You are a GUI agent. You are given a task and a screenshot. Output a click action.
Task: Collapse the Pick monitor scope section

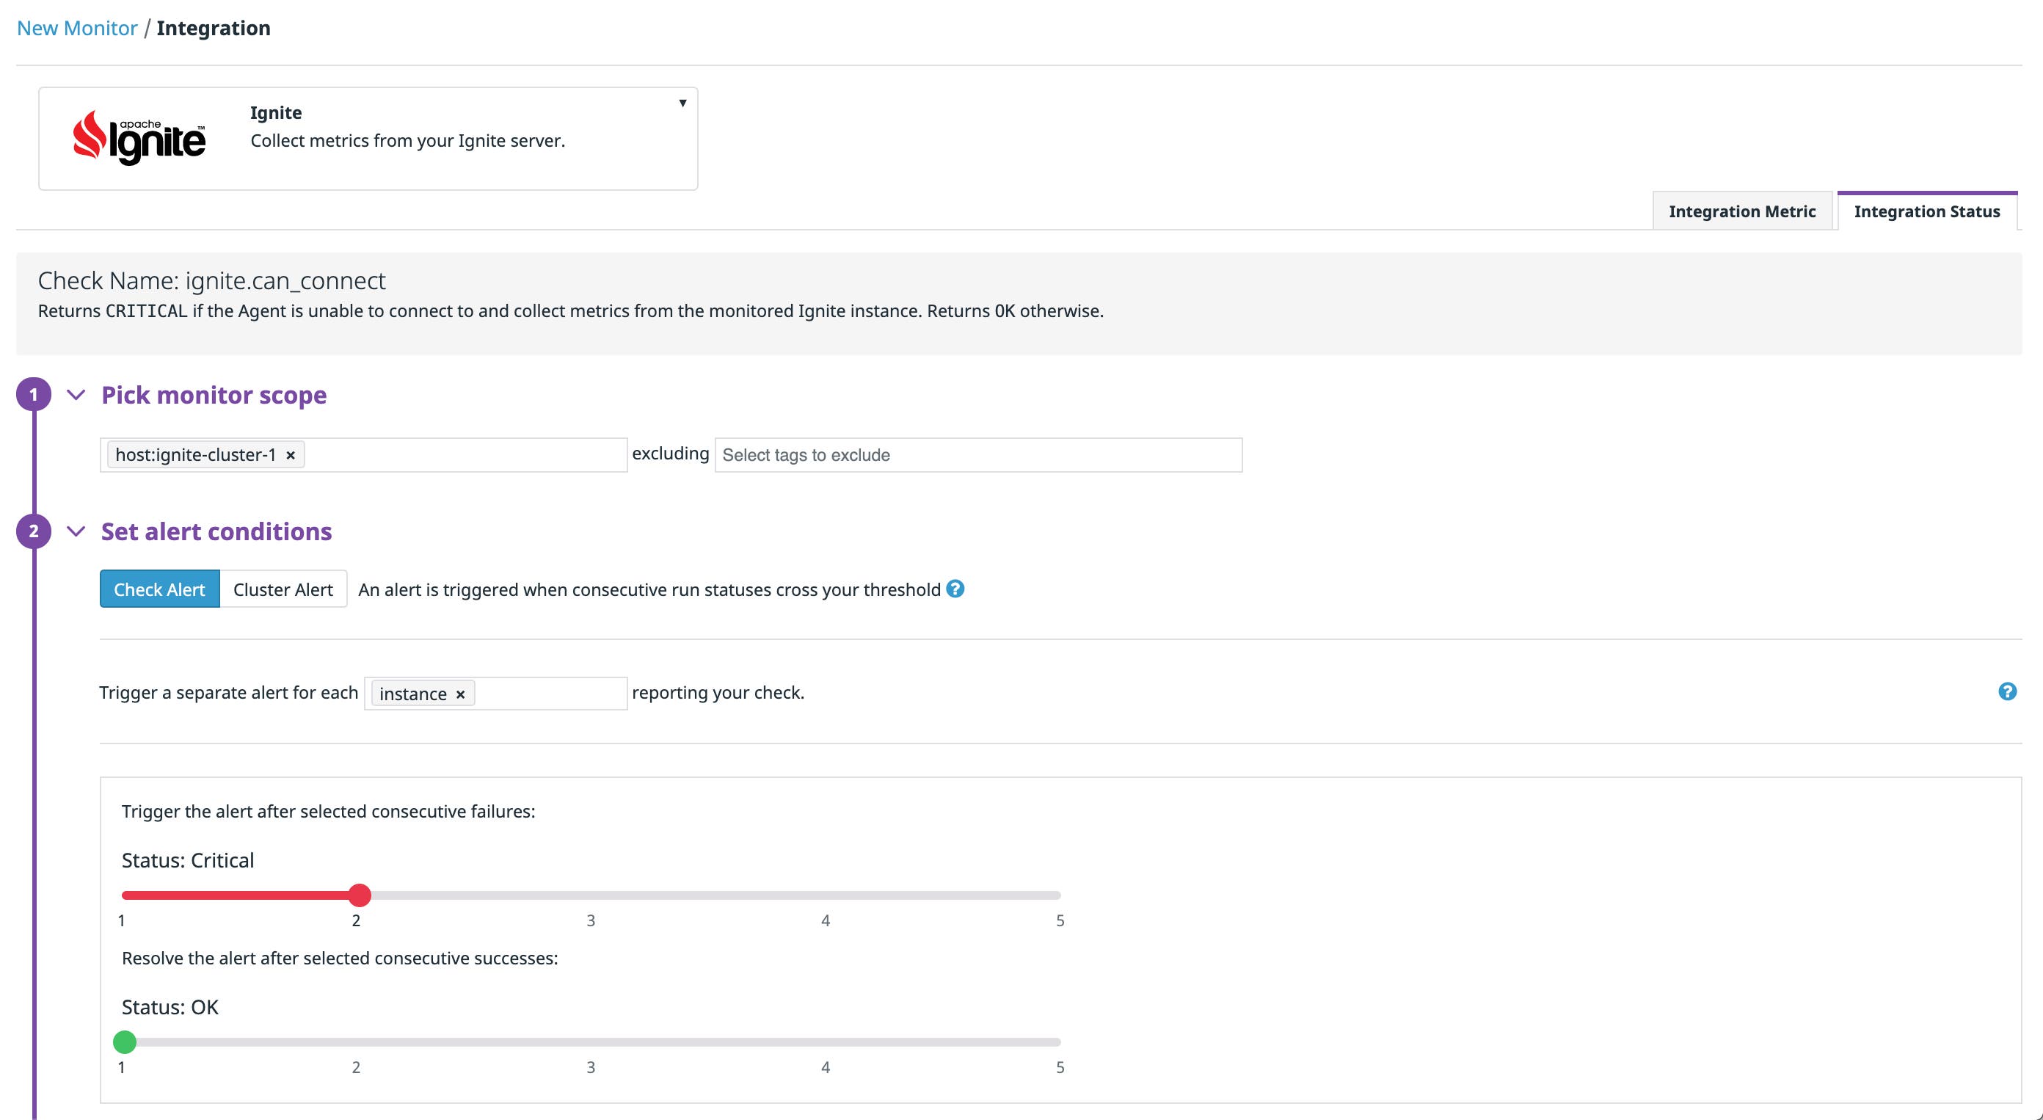point(76,395)
